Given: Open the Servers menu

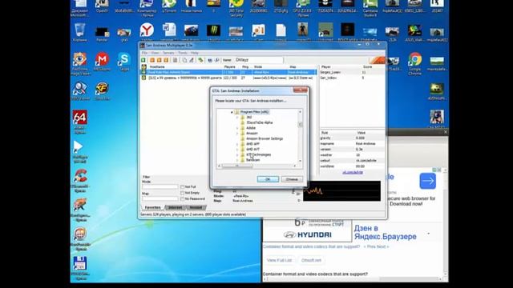Looking at the screenshot, I should coord(168,53).
